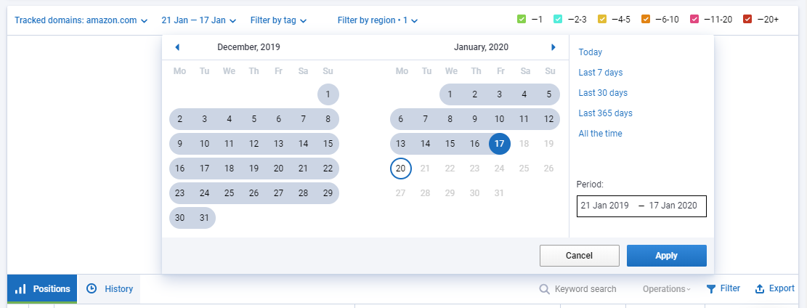807x308 pixels.
Task: Go to previous month with left arrow
Action: (x=177, y=47)
